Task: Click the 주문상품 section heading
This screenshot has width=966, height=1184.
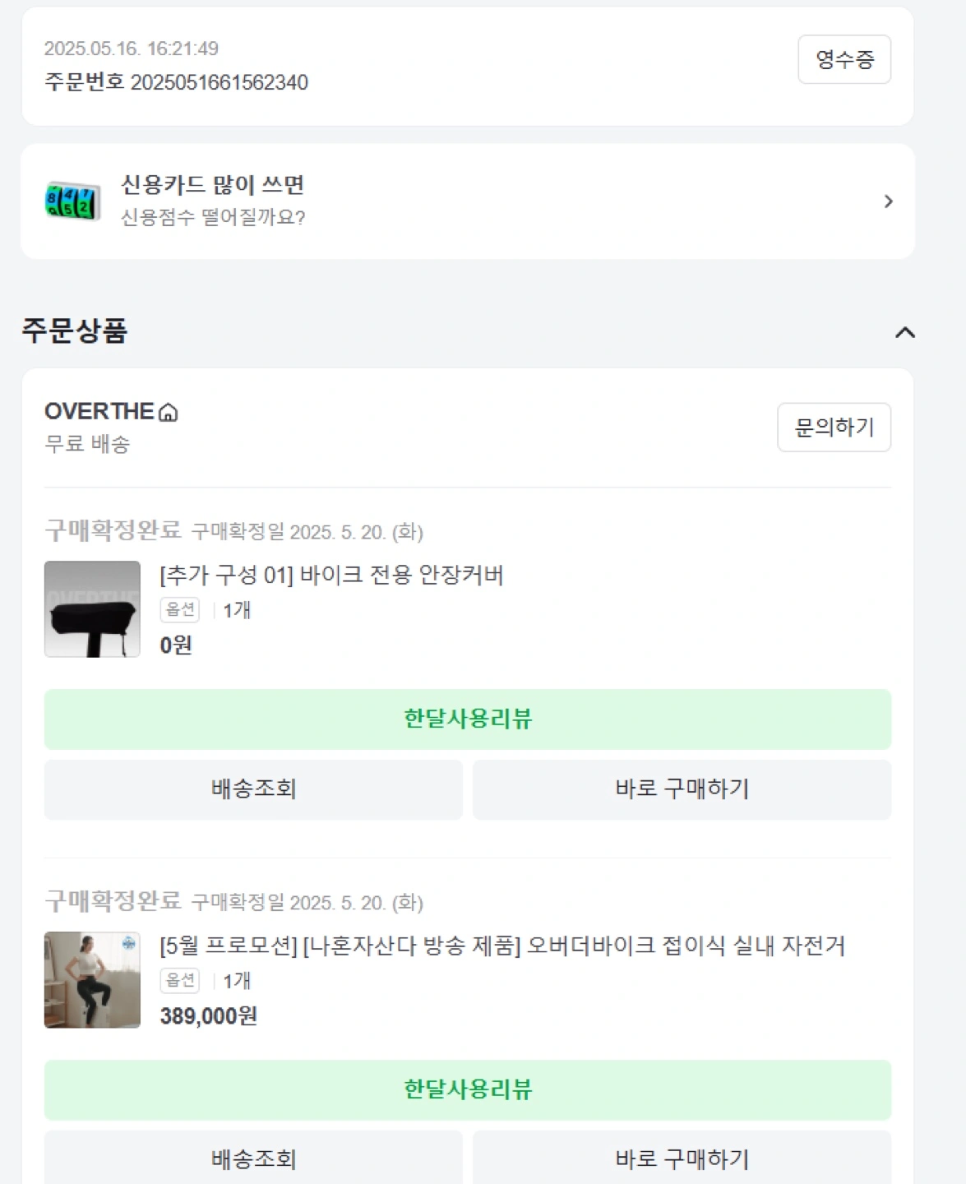Action: tap(75, 331)
